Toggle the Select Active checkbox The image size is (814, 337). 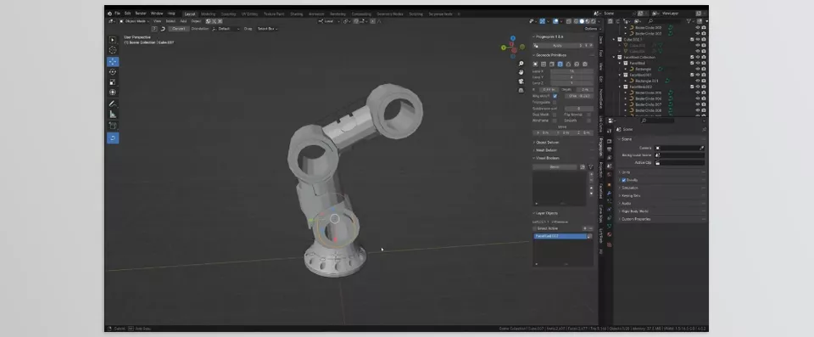(x=535, y=228)
